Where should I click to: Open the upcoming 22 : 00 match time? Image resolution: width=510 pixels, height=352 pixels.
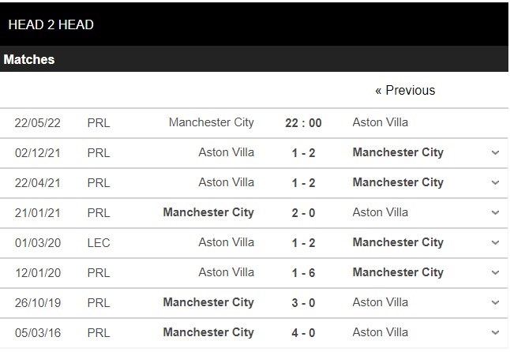pos(303,122)
